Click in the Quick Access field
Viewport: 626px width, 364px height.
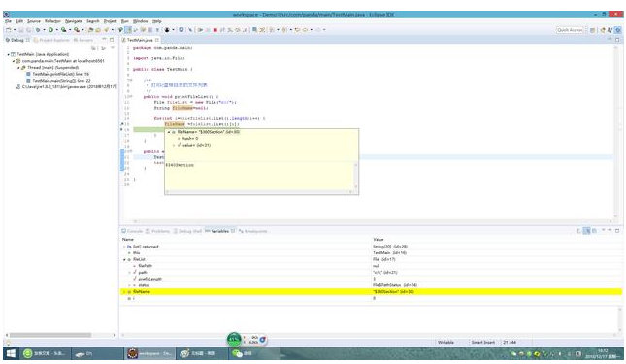point(570,30)
